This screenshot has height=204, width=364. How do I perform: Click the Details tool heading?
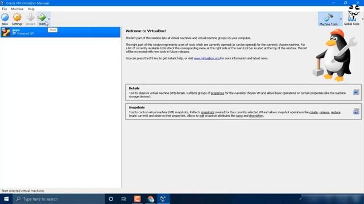pos(134,88)
